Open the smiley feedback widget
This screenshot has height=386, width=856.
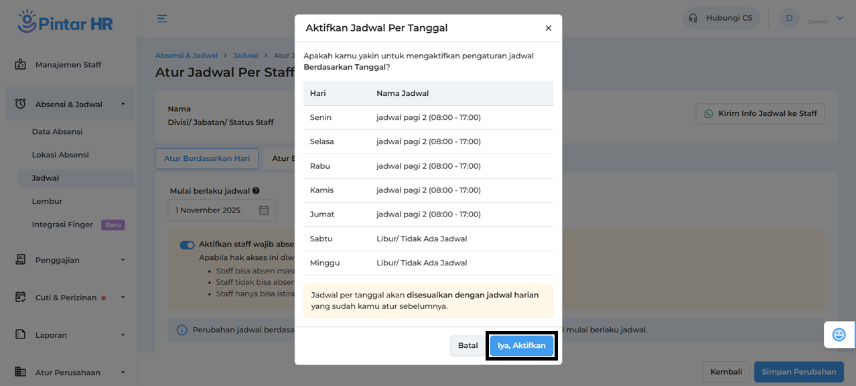[839, 334]
